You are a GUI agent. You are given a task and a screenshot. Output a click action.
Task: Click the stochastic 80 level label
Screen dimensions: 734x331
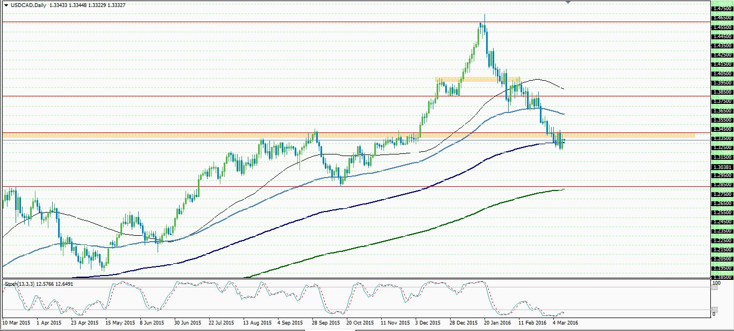click(x=714, y=288)
